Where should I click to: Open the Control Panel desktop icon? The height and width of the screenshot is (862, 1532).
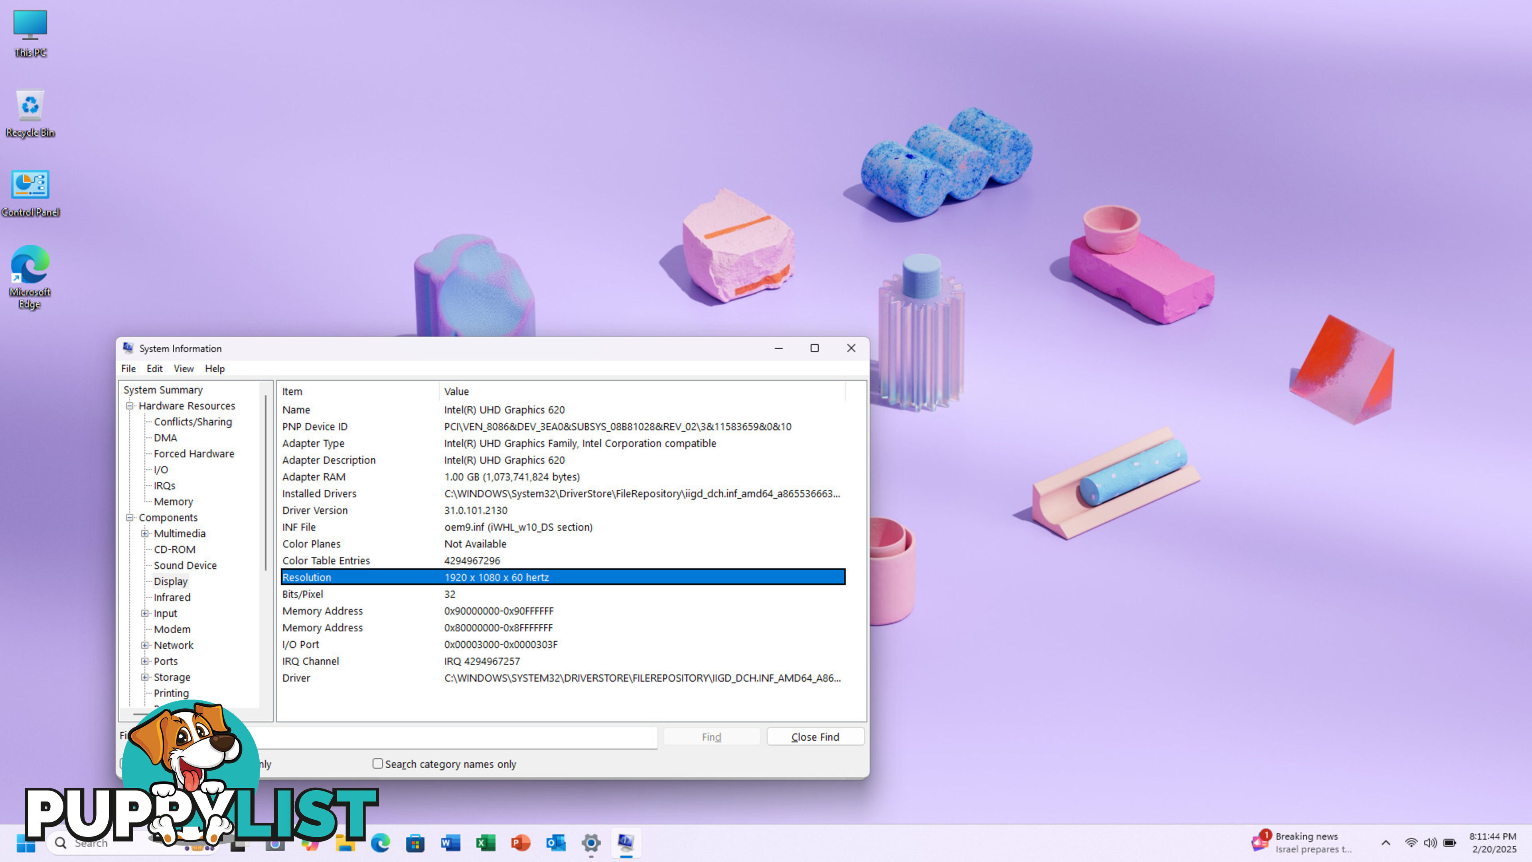coord(30,193)
